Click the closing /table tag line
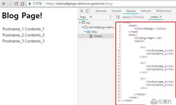The height and width of the screenshot is (105, 176). pos(140,94)
